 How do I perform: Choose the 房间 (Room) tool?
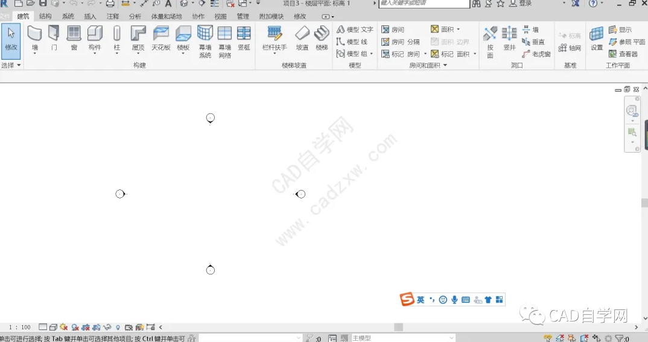pos(393,30)
